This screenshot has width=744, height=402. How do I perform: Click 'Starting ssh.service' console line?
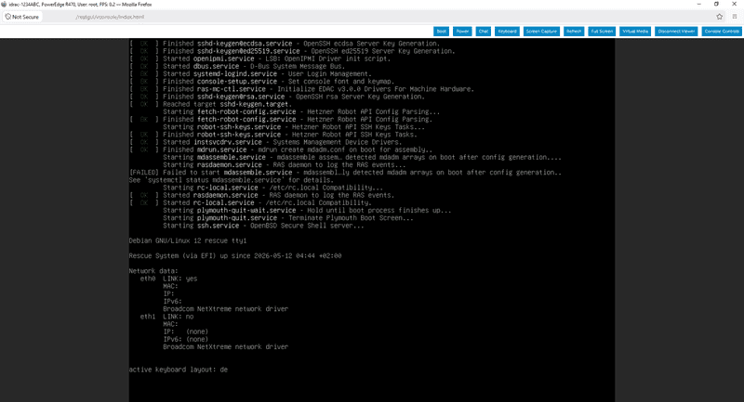tap(263, 226)
